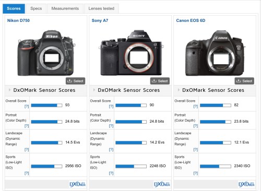The height and width of the screenshot is (191, 261).
Task: Select the 2956 ISO value
Action: tap(73, 166)
